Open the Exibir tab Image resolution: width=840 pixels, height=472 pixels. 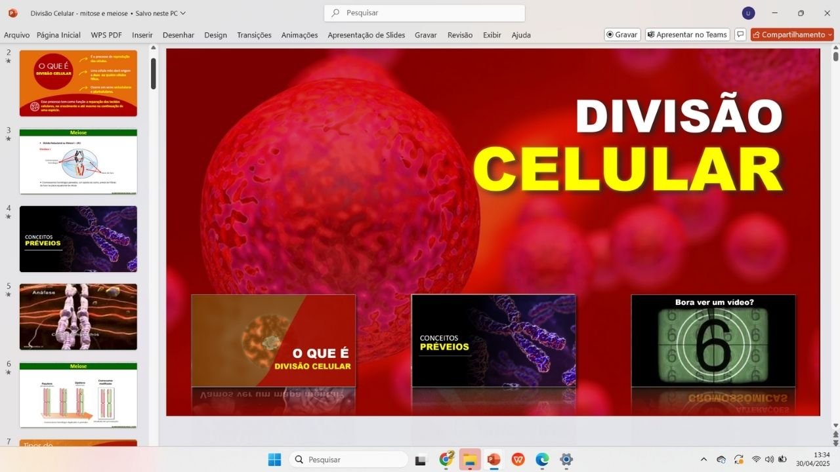(492, 35)
